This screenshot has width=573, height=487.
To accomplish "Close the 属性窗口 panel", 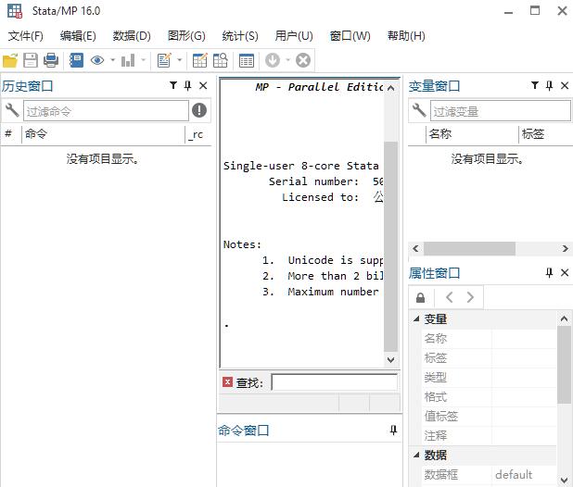I will tap(565, 272).
